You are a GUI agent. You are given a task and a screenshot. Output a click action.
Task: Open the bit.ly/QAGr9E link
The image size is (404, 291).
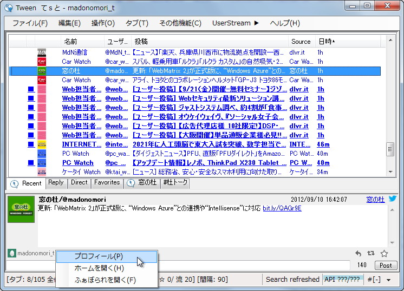[282, 208]
